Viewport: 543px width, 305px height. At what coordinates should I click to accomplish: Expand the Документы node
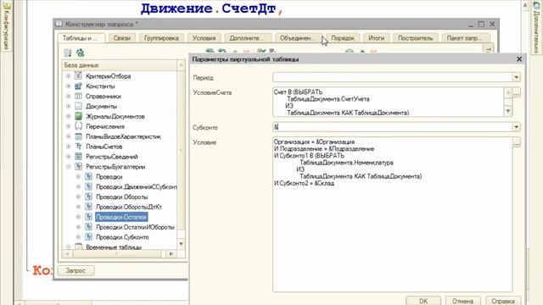pyautogui.click(x=68, y=106)
